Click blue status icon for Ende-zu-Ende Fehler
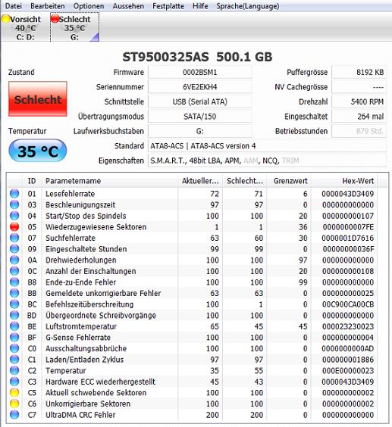 (14, 282)
